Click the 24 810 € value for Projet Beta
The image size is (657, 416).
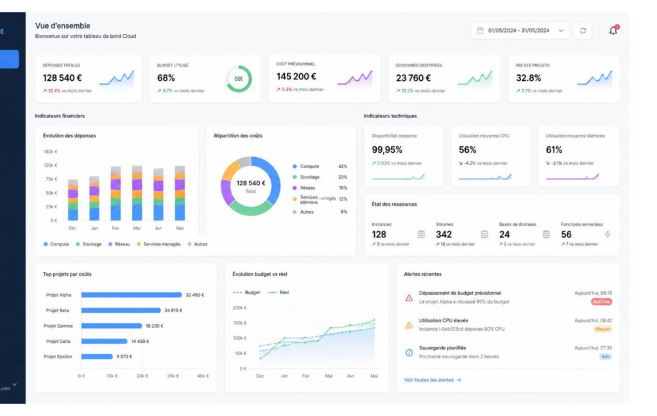(173, 310)
